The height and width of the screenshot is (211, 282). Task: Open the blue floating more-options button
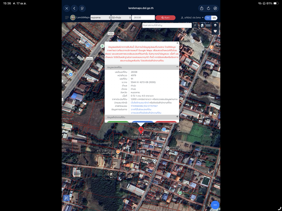[215, 205]
